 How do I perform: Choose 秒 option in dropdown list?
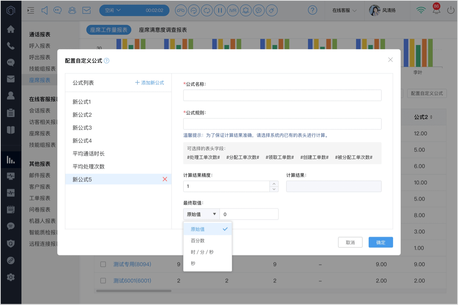click(208, 264)
